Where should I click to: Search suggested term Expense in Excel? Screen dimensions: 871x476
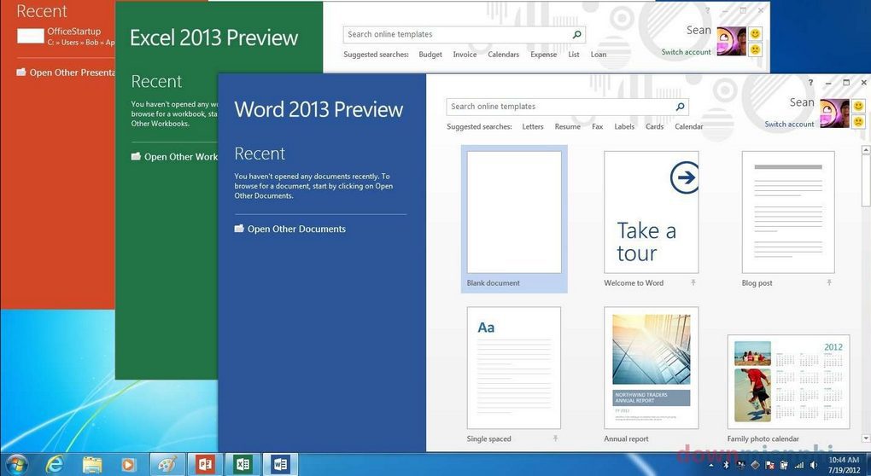[543, 55]
